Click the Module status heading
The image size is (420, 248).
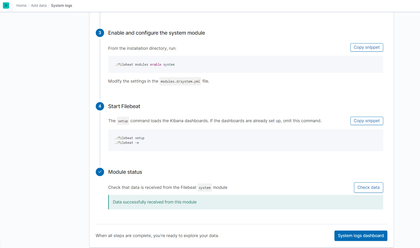(x=125, y=172)
